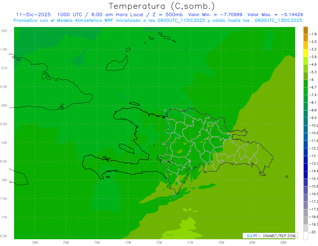Image resolution: width=318 pixels, height=246 pixels.
Task: Select the date text '11-Dic-2025'
Action: pos(33,15)
